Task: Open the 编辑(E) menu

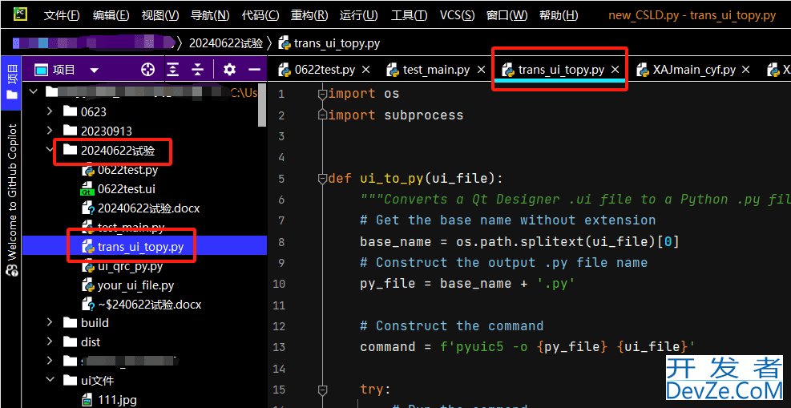Action: pyautogui.click(x=111, y=15)
